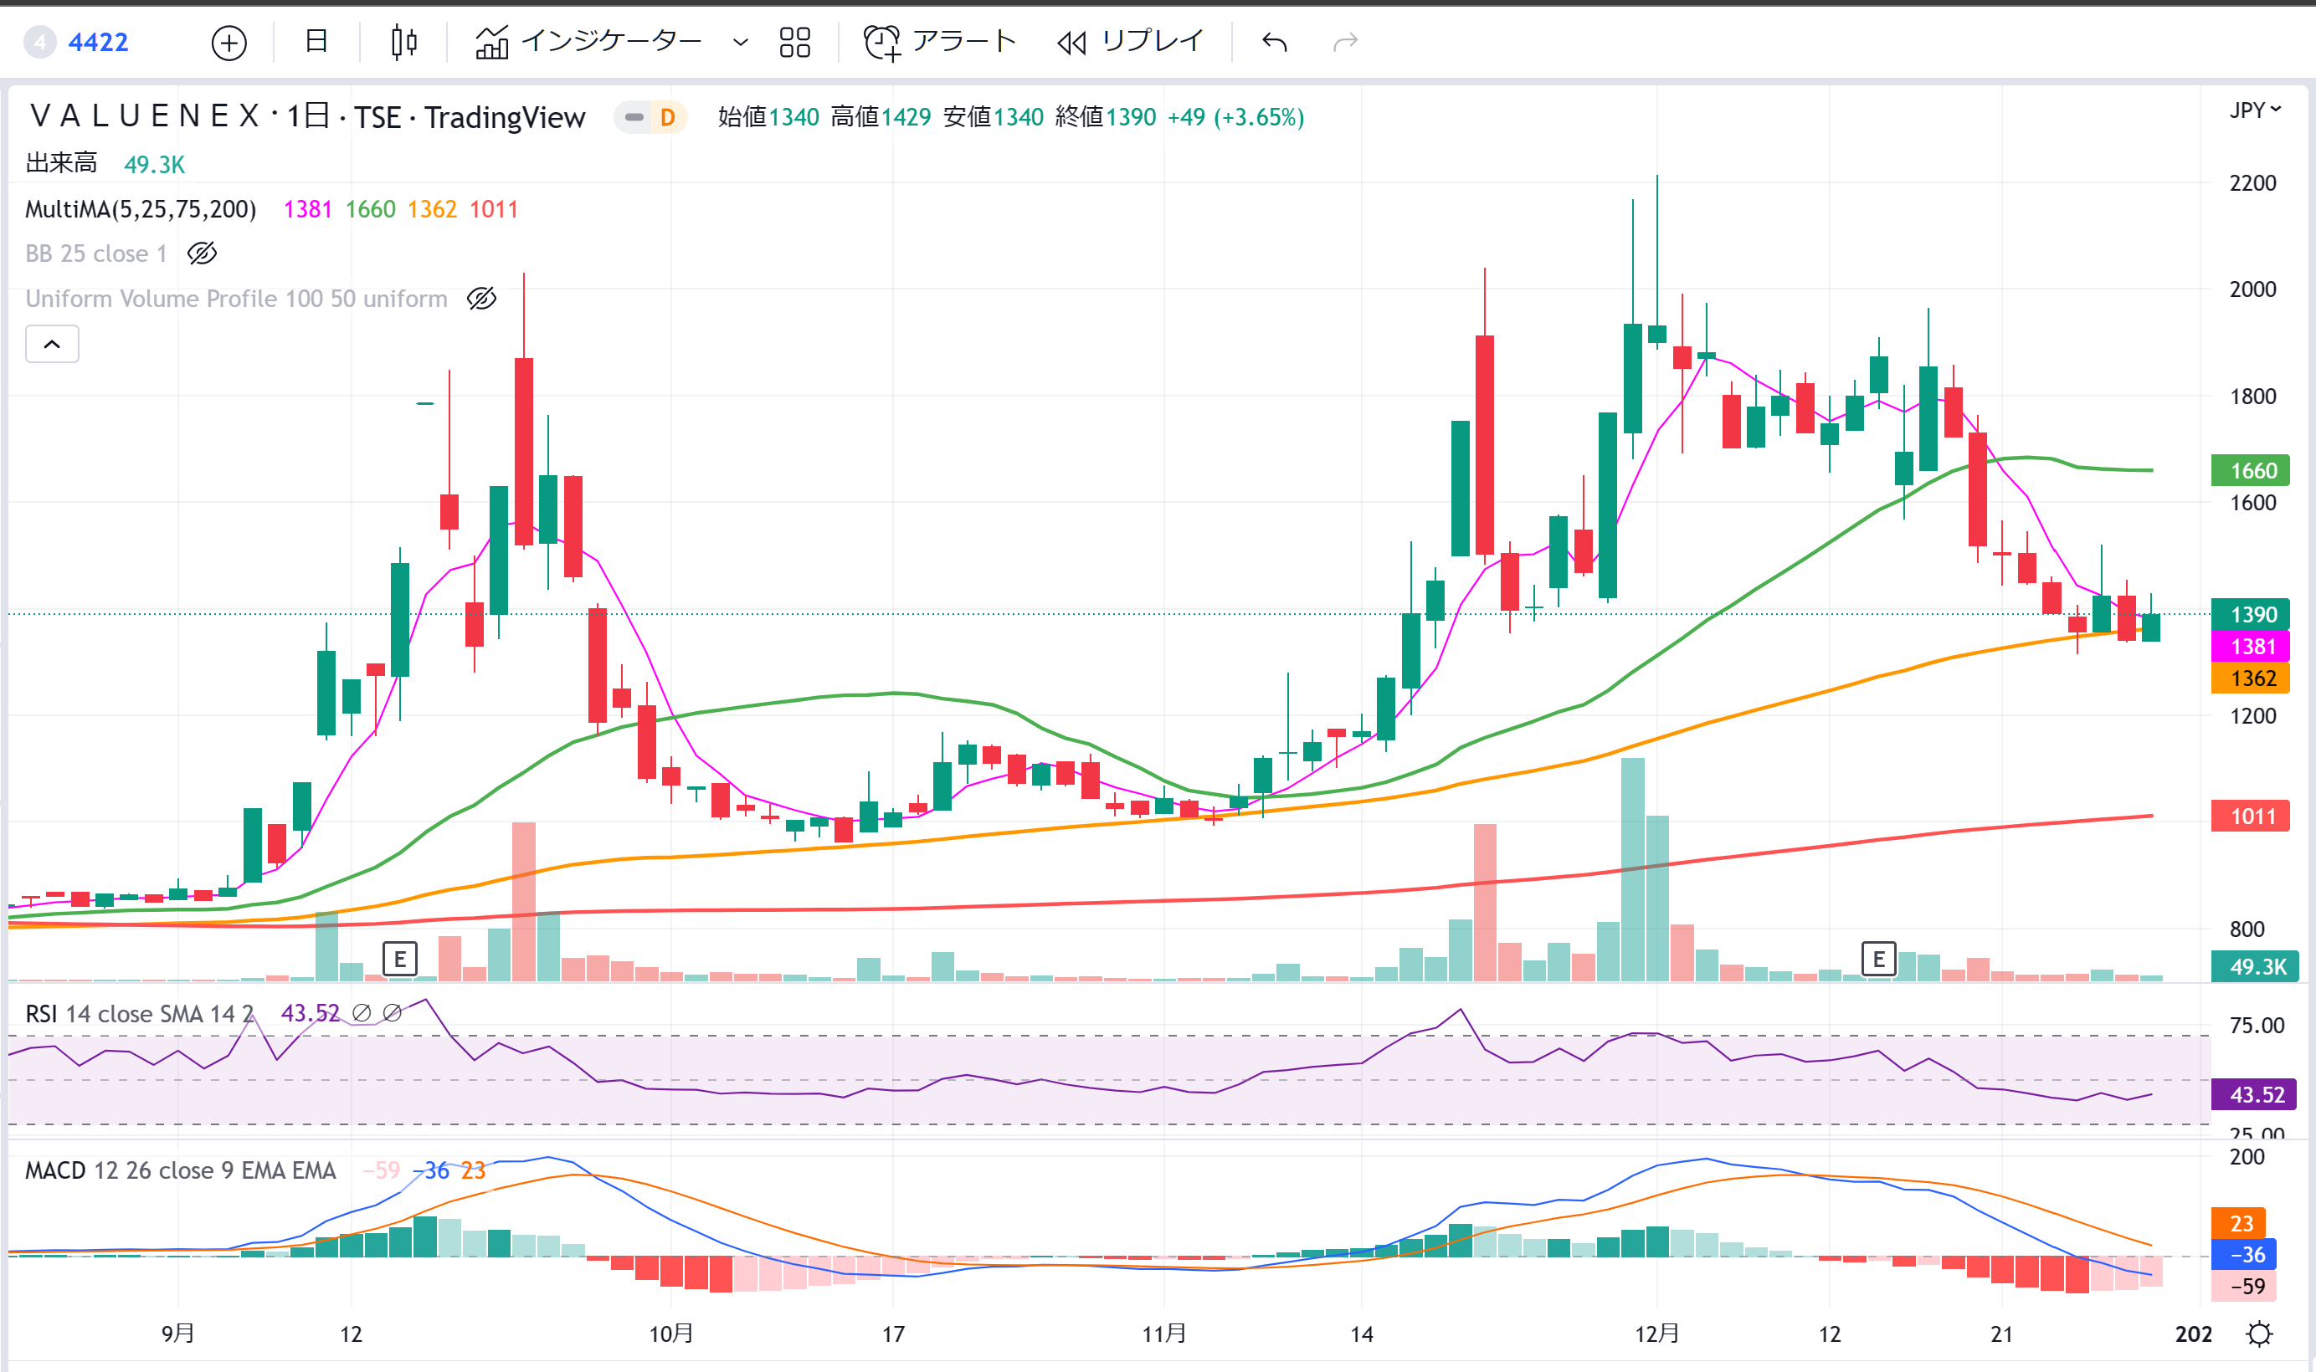Click the 9月 date axis label
Screen dimensions: 2316x1372
click(x=177, y=1334)
